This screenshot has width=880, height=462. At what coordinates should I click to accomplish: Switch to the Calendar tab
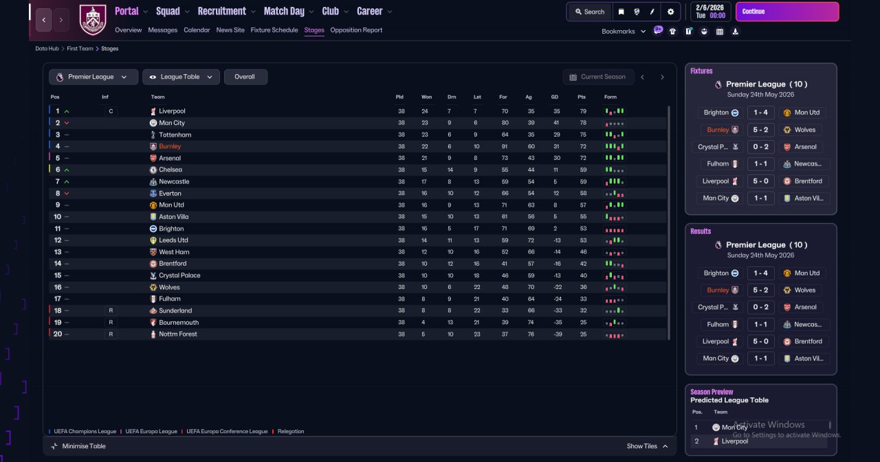(197, 30)
